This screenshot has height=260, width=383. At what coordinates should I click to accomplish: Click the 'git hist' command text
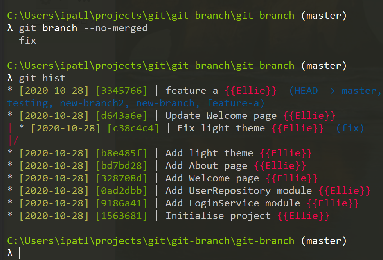[42, 78]
